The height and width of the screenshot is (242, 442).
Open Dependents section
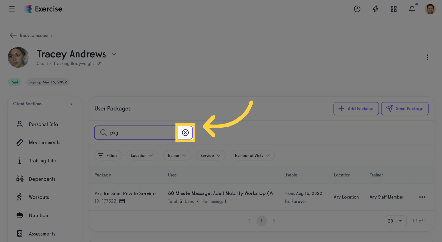(42, 179)
